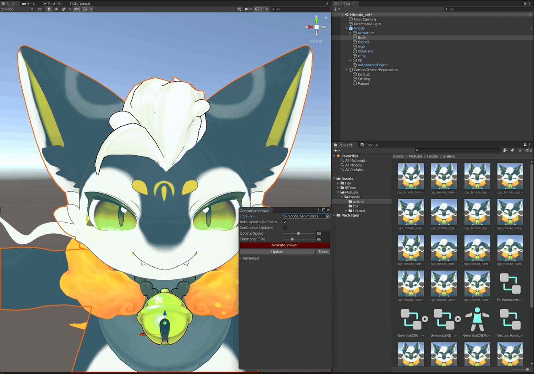
Task: Click the Hierarchy search field
Action: pos(487,9)
